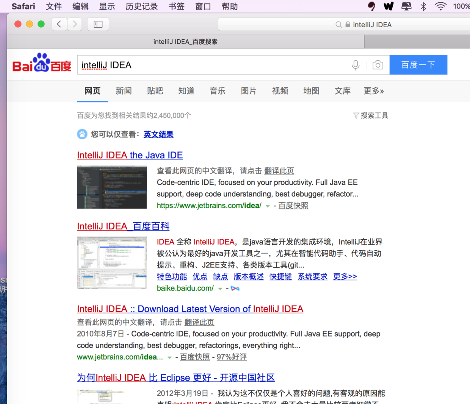Click 翻译此页 under the Java IDE result
The height and width of the screenshot is (404, 470).
coord(279,171)
